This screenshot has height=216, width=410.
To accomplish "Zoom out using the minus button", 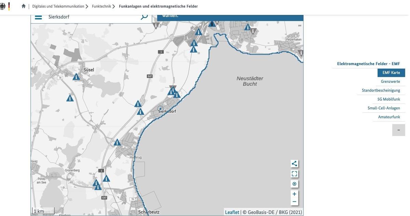I will tap(294, 202).
